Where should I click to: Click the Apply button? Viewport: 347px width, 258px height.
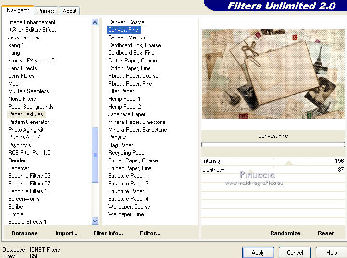[x=258, y=252]
